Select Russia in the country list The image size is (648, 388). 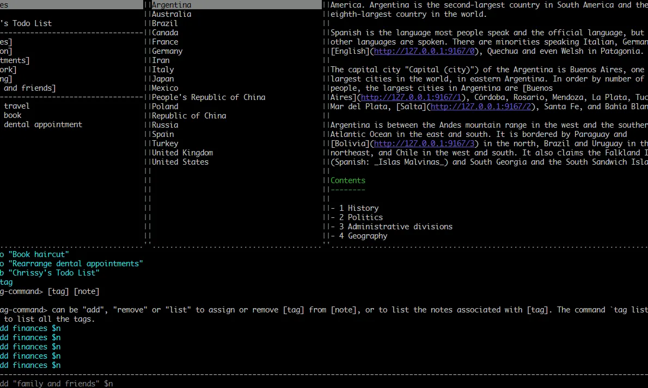(165, 125)
